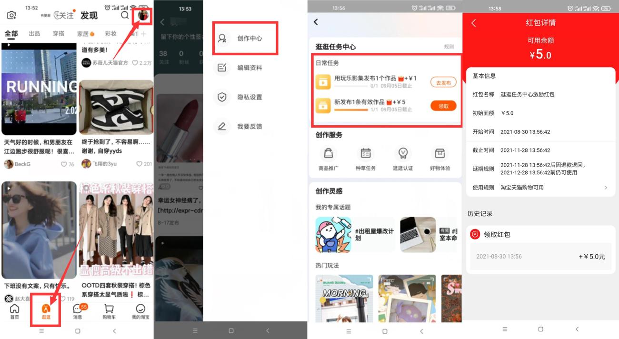619x339 pixels.
Task: Tap the 去发布 button in 日常任务
Action: pyautogui.click(x=442, y=82)
